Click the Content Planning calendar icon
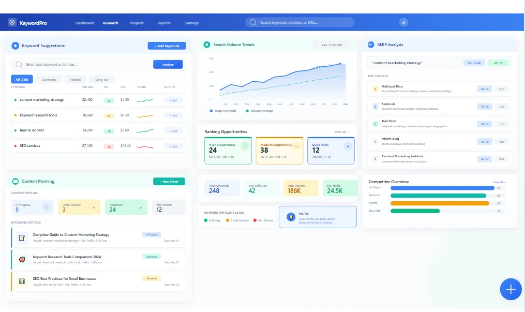 16,181
